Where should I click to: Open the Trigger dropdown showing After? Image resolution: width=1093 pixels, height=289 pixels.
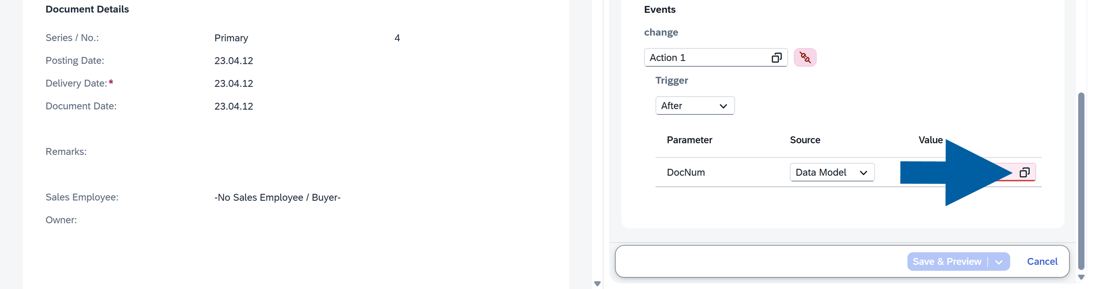point(694,105)
